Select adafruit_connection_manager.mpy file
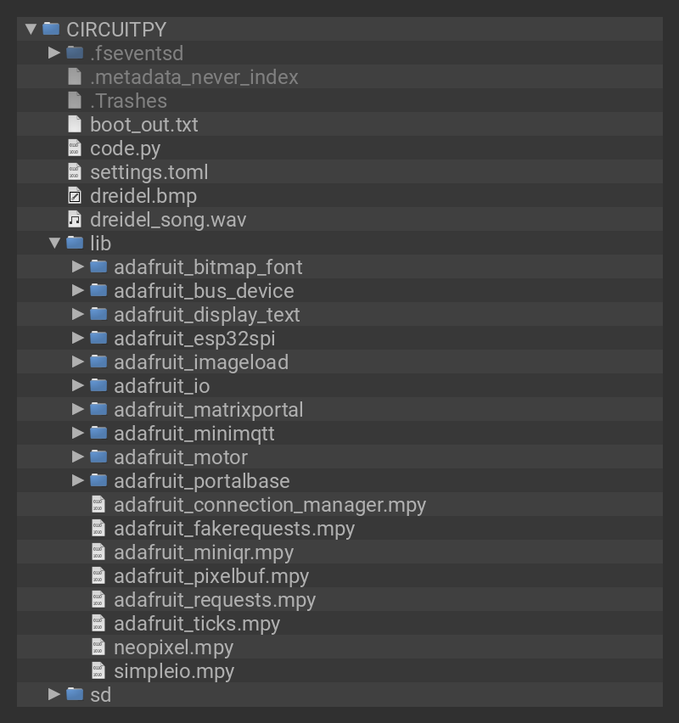 [x=269, y=505]
